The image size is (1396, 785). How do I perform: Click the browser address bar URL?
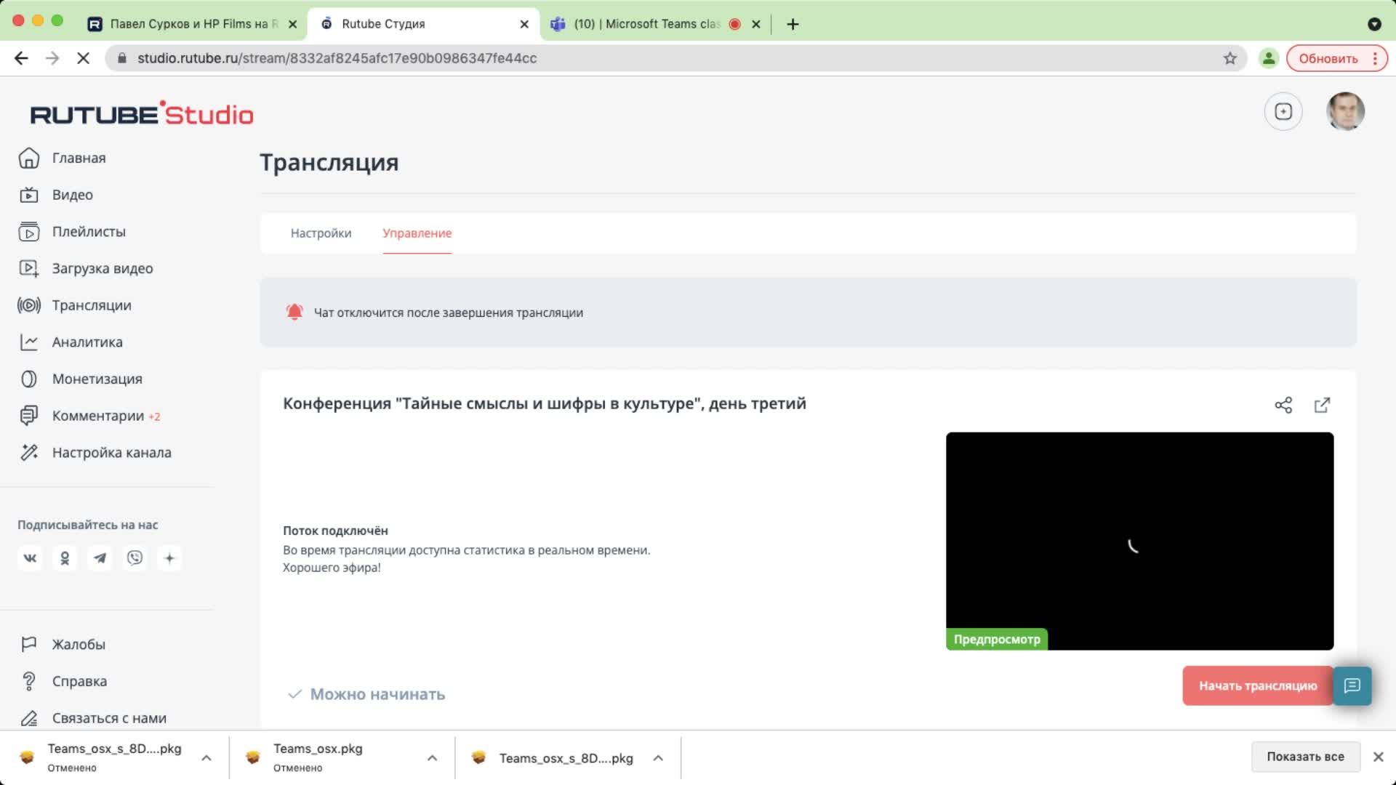[337, 58]
